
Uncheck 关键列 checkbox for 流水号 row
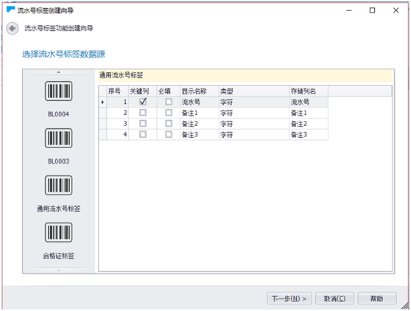point(143,102)
